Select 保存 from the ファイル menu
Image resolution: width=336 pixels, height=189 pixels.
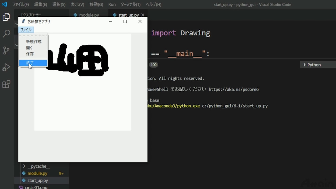30,54
